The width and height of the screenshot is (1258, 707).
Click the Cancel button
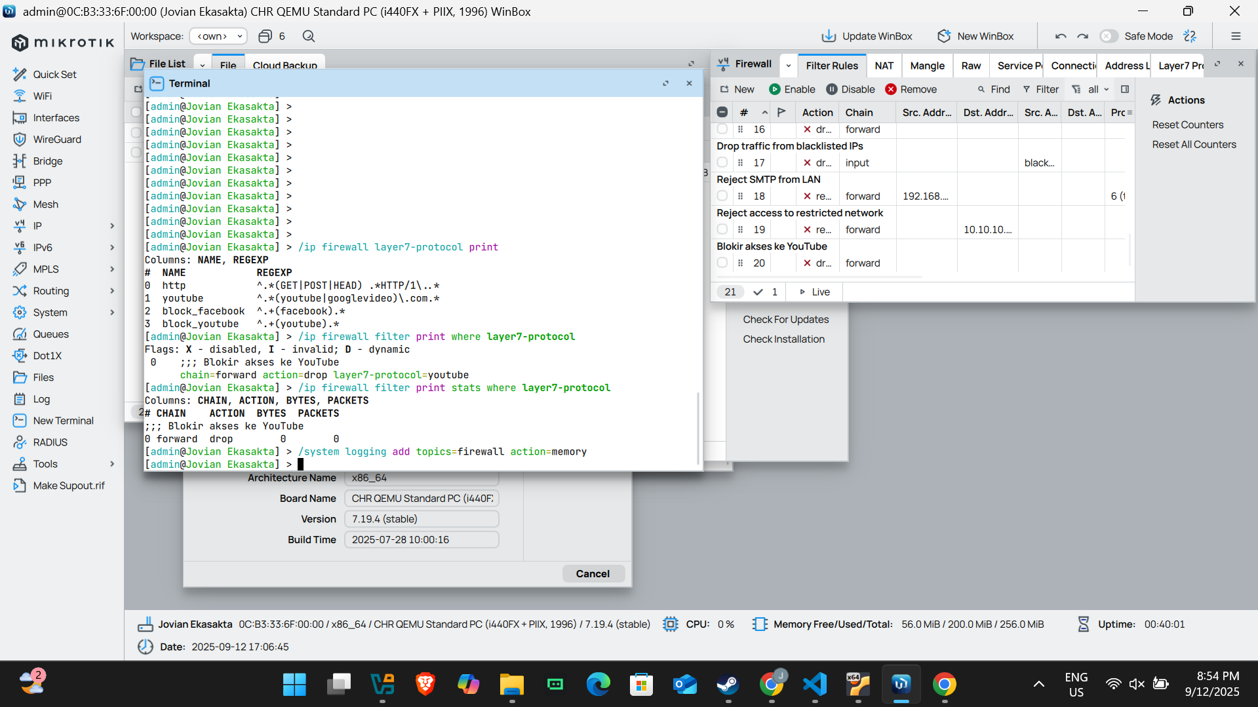(593, 573)
